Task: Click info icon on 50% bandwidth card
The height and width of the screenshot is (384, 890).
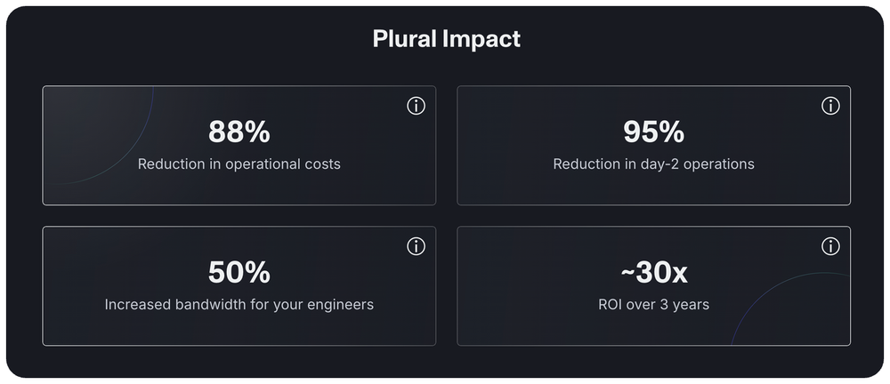Action: 416,246
